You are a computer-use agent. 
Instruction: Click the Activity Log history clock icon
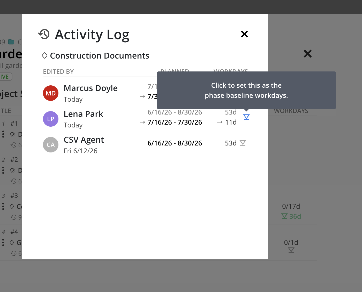tap(44, 34)
